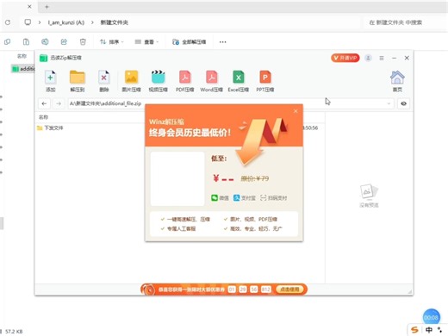448x336 pixels.
Task: Click the Sogou S input method icon
Action: [x=414, y=330]
